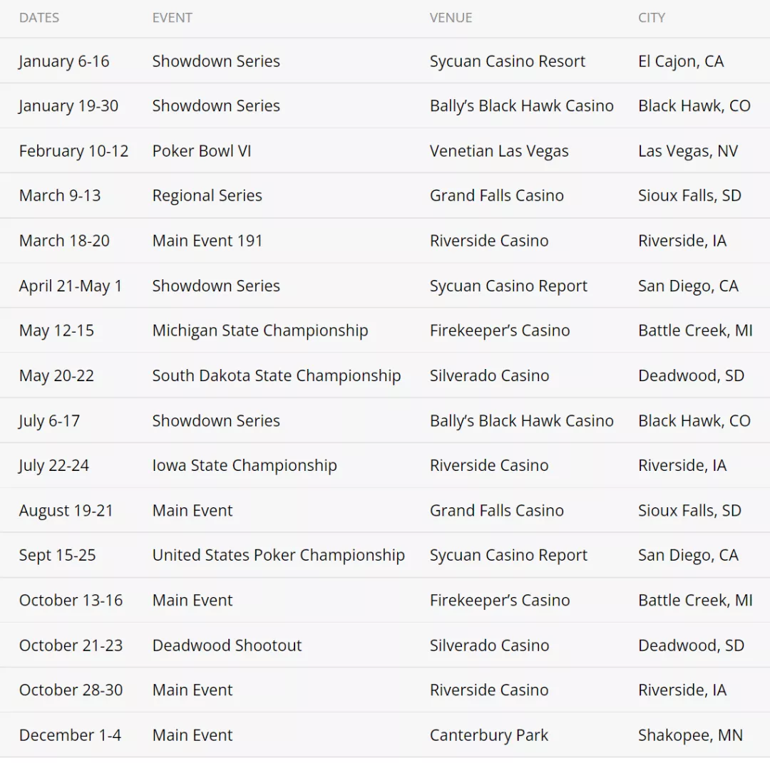Click the El Cajon, CA city

pyautogui.click(x=681, y=61)
